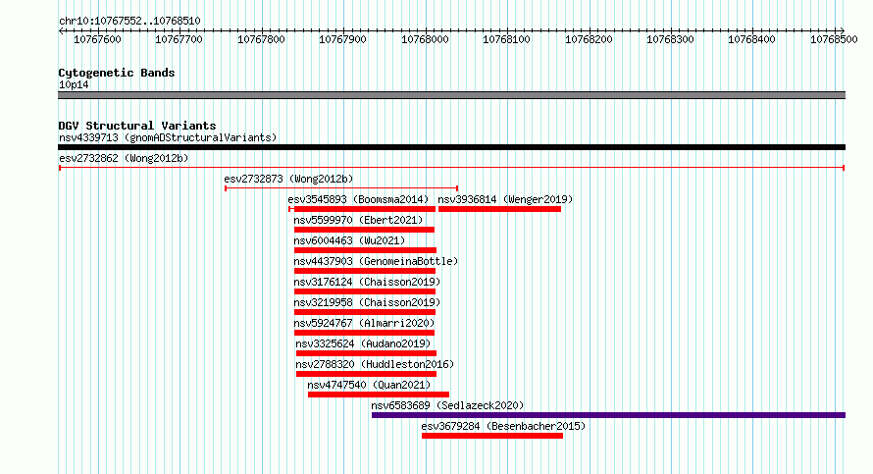The width and height of the screenshot is (873, 474).
Task: Select the esv2732873 thin red span line
Action: pos(341,188)
